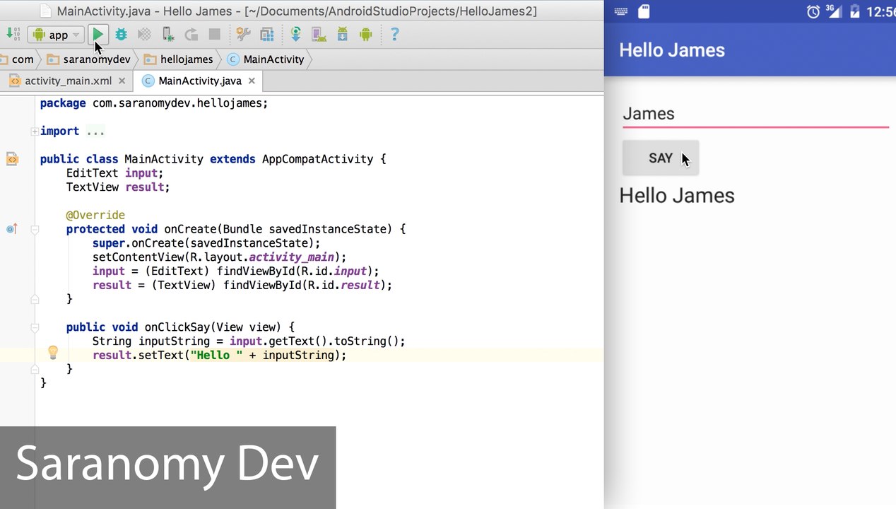Screen dimensions: 896x509
Task: Click the battery status icon
Action: (855, 11)
